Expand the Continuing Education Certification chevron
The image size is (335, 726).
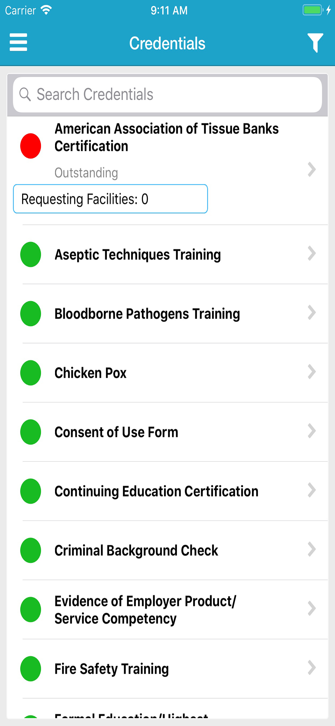[312, 490]
